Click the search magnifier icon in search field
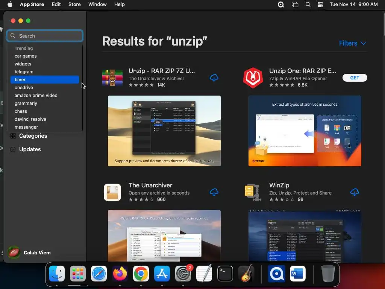The width and height of the screenshot is (385, 289). pyautogui.click(x=13, y=36)
